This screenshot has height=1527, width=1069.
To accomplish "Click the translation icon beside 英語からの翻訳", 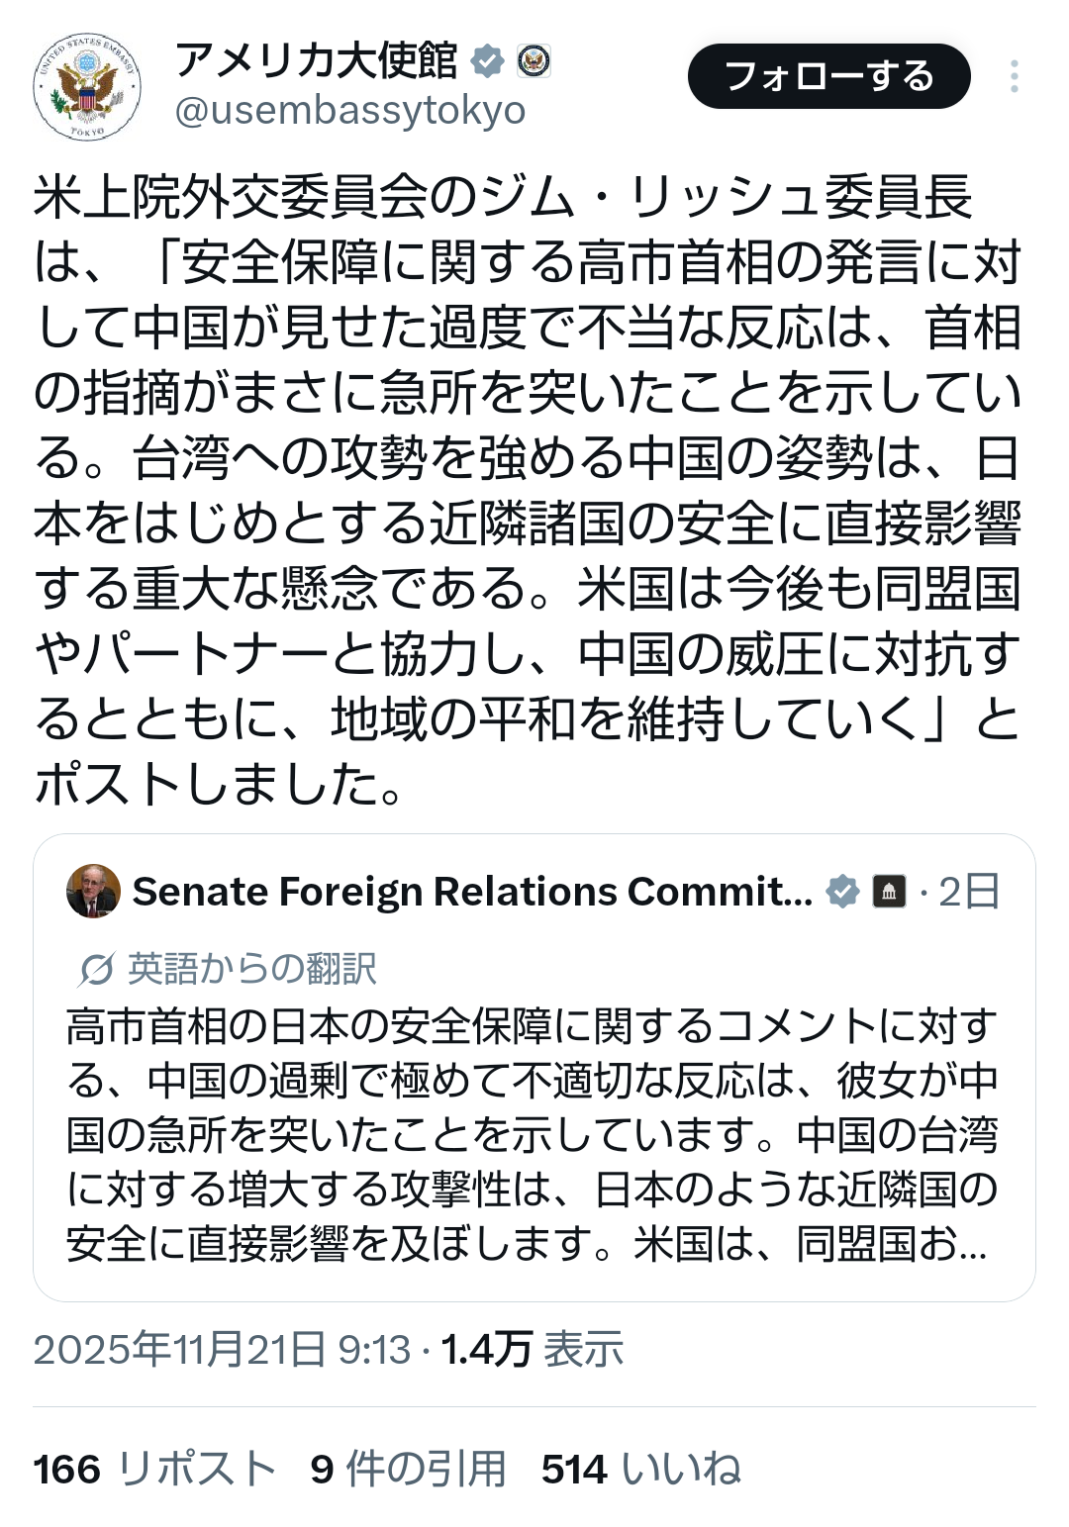I will 96,969.
